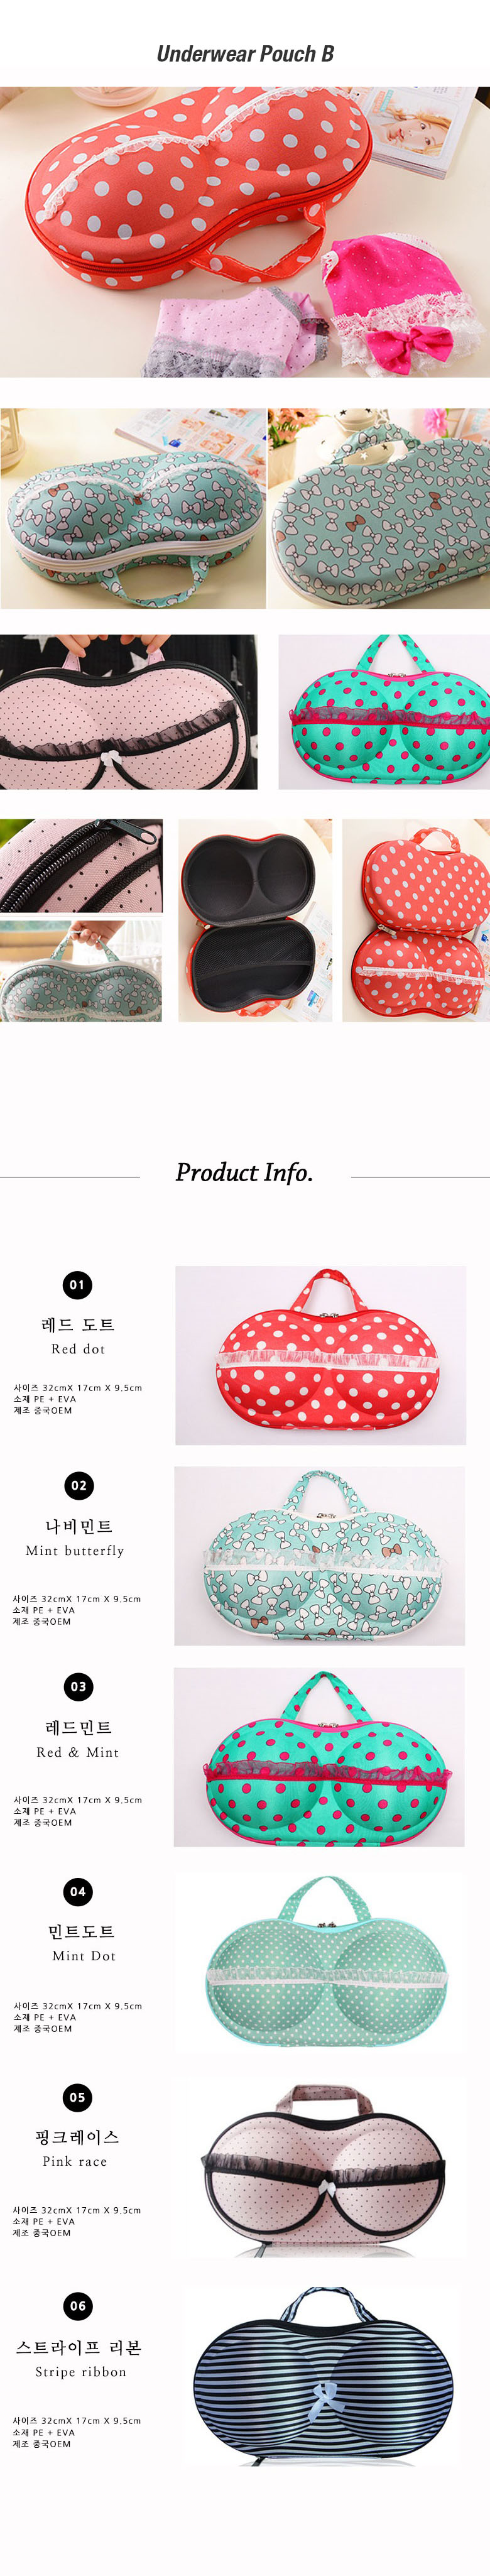View the Pink race pouch product image
Viewport: 490px width, 2576px height.
(x=321, y=2169)
